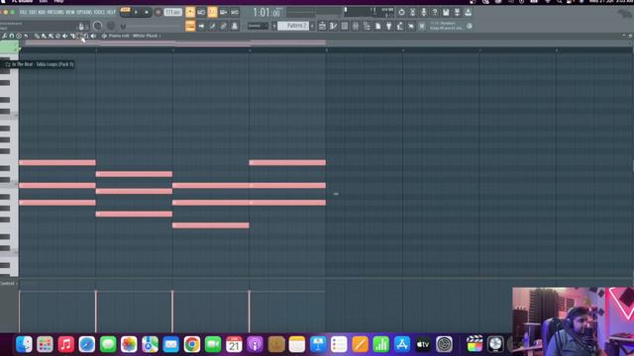Open the Piano roll view shortcut

[x=333, y=26]
